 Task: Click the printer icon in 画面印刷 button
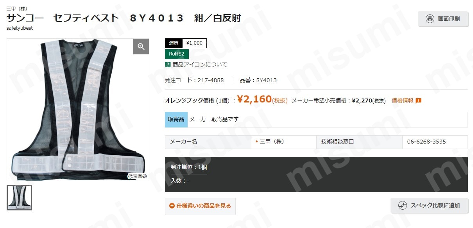coord(430,19)
